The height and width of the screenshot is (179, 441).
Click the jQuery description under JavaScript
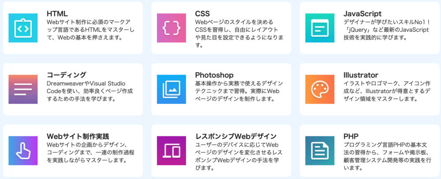pos(386,30)
